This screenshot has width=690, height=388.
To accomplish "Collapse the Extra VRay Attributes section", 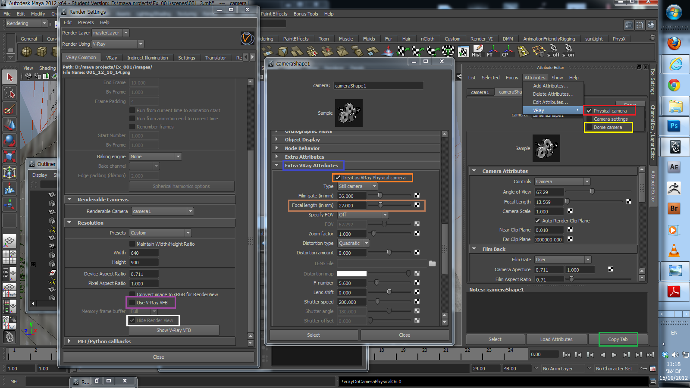I will (277, 166).
